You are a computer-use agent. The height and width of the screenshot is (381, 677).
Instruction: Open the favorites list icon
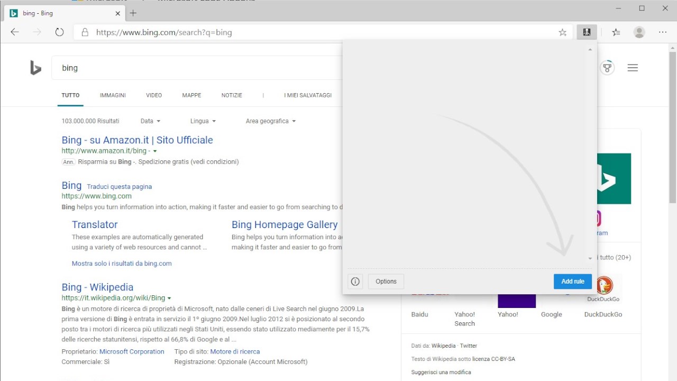(x=616, y=32)
